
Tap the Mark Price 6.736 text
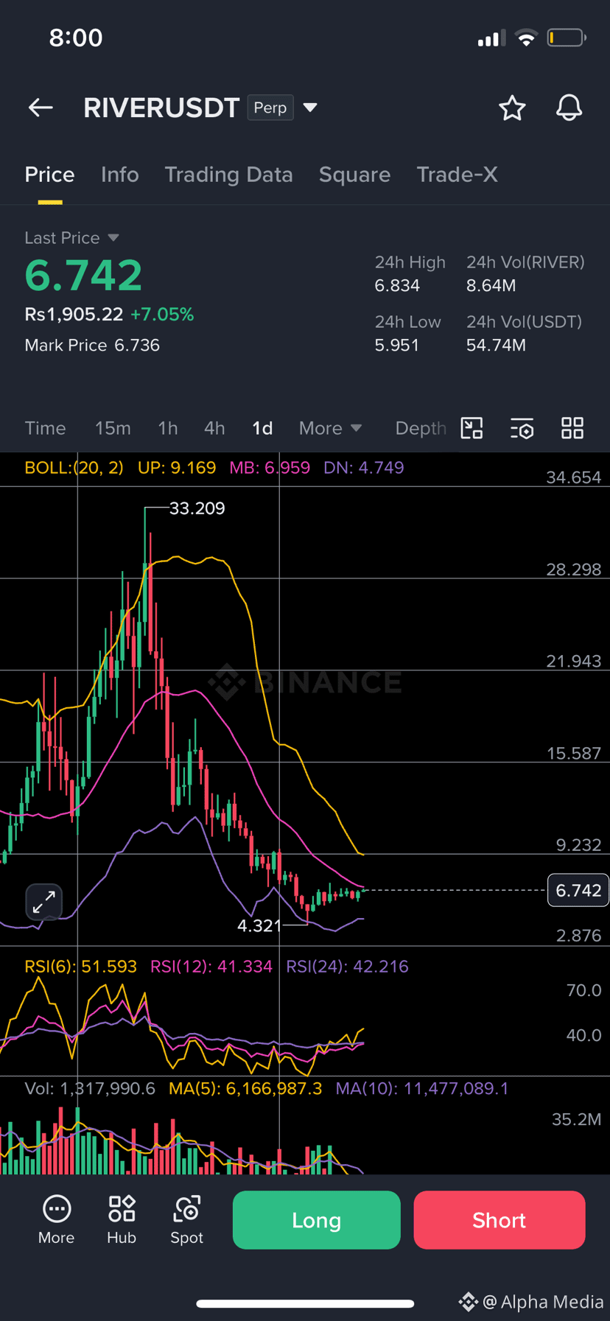(x=92, y=345)
